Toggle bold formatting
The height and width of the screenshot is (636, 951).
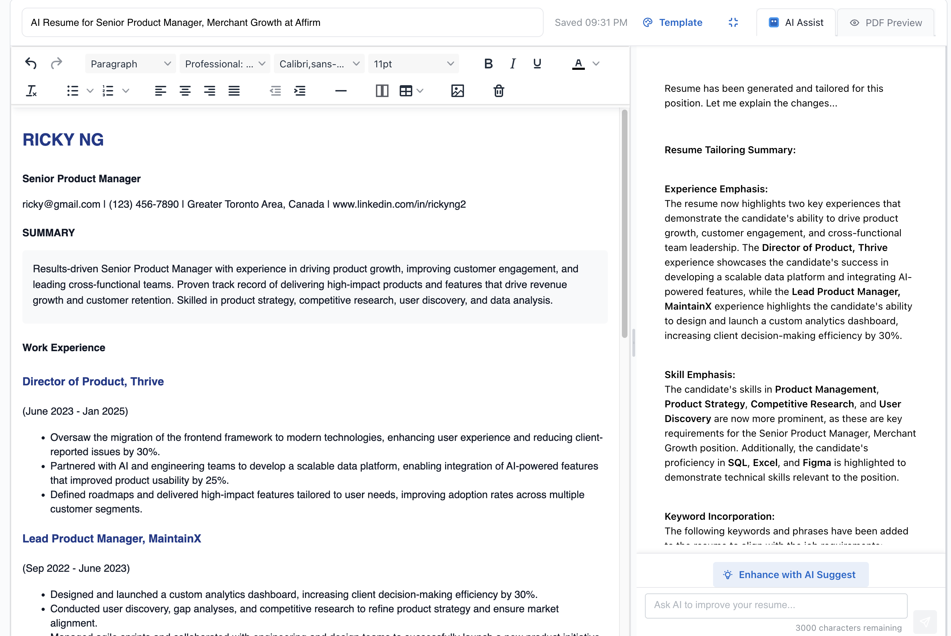[x=488, y=63]
